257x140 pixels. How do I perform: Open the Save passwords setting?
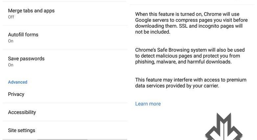26,59
